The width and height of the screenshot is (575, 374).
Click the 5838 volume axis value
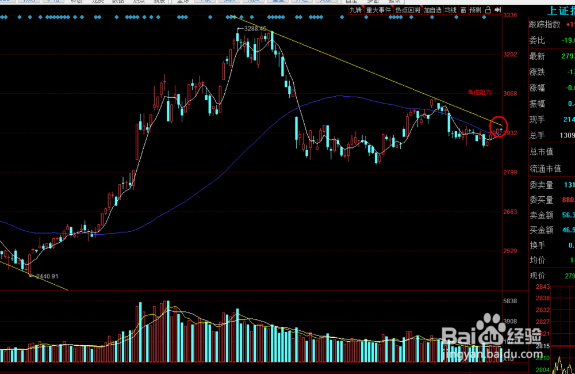[510, 302]
